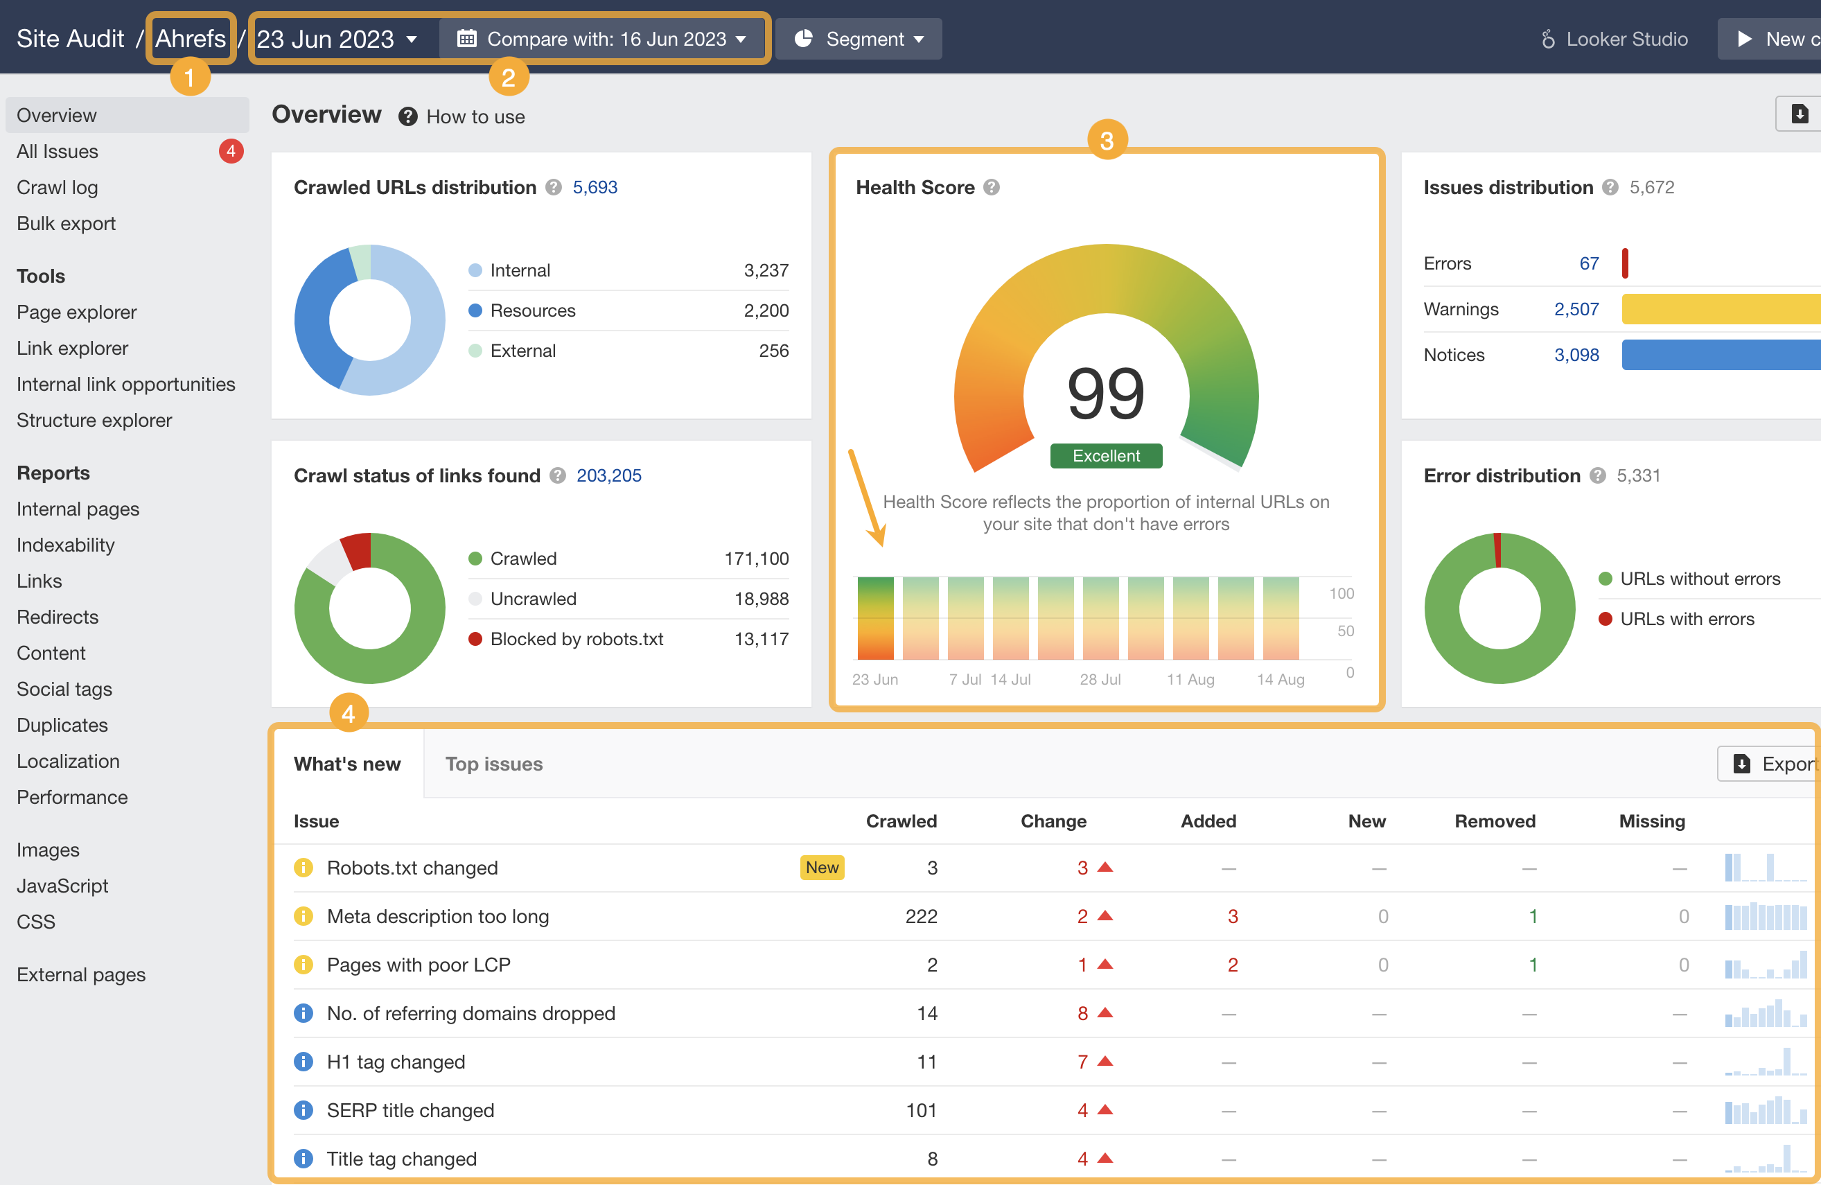Select the 23 Jun bar in Health Score history
The width and height of the screenshot is (1821, 1185).
click(x=874, y=620)
